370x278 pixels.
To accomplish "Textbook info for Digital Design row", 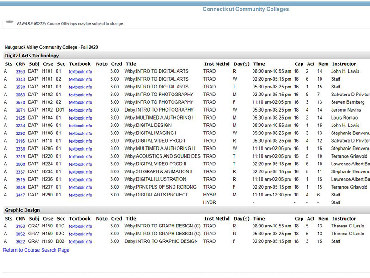I will click(x=80, y=126).
